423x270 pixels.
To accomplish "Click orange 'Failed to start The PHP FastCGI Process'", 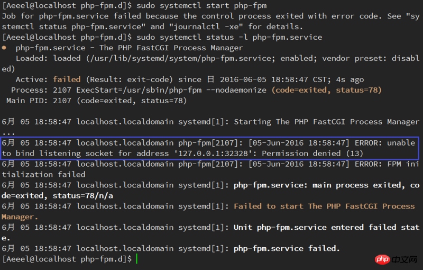I will click(x=324, y=206).
